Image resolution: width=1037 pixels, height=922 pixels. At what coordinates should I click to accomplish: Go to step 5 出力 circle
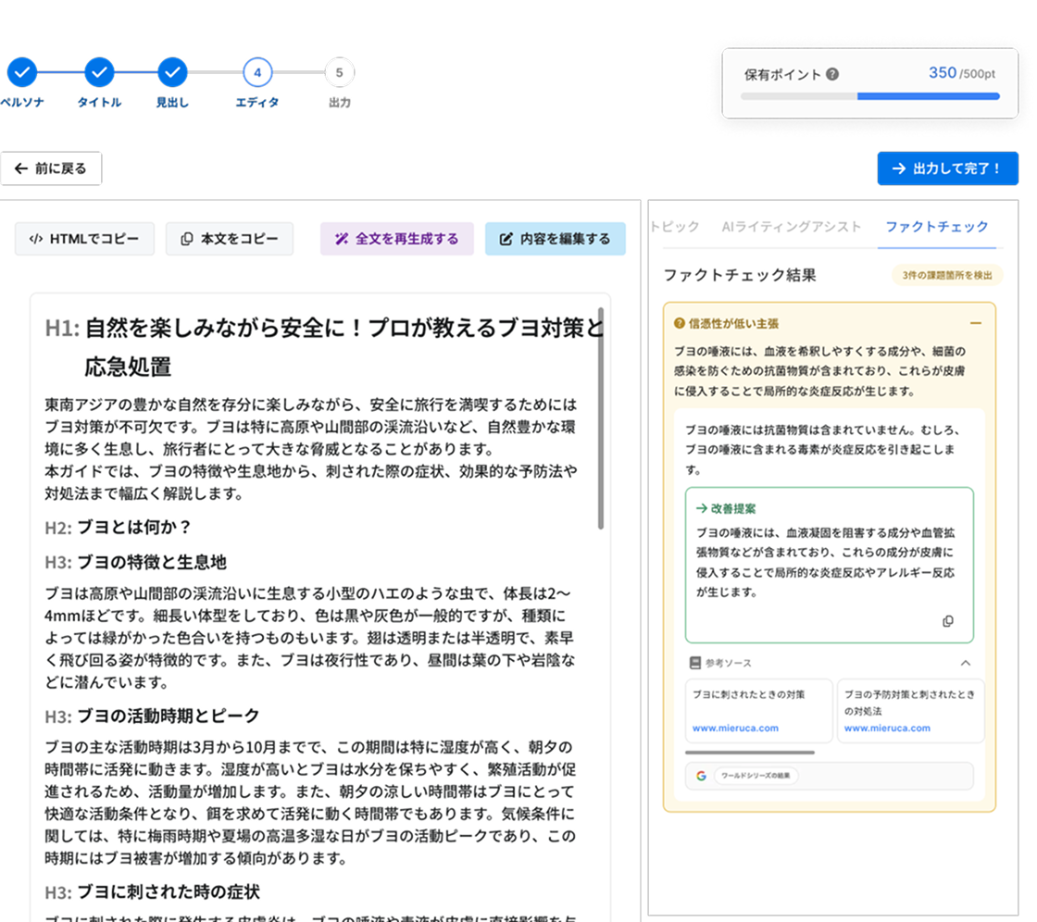click(340, 71)
